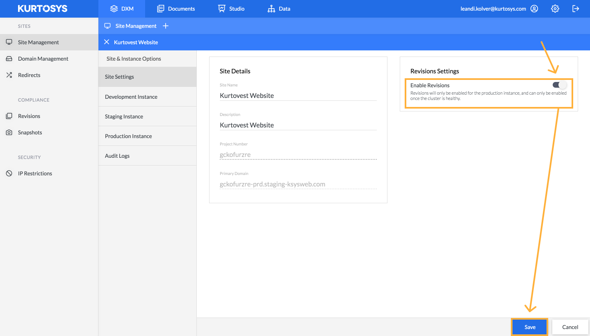Click the Description input field
590x336 pixels.
click(298, 125)
